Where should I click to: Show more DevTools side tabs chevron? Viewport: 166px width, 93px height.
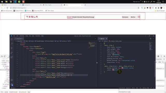pos(164,59)
